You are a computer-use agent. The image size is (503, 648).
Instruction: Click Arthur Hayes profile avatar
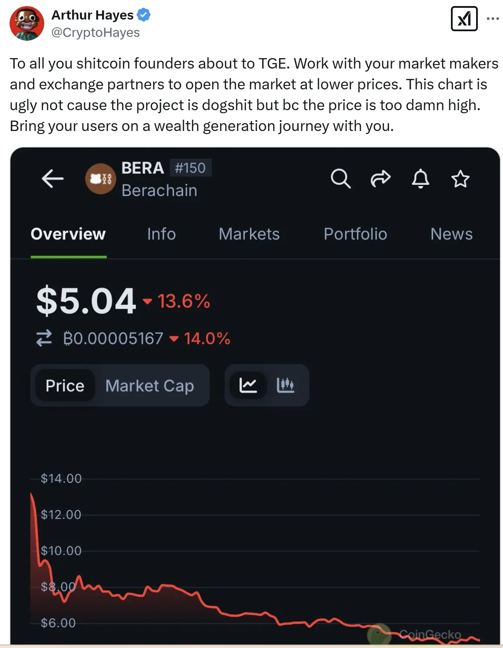27,23
